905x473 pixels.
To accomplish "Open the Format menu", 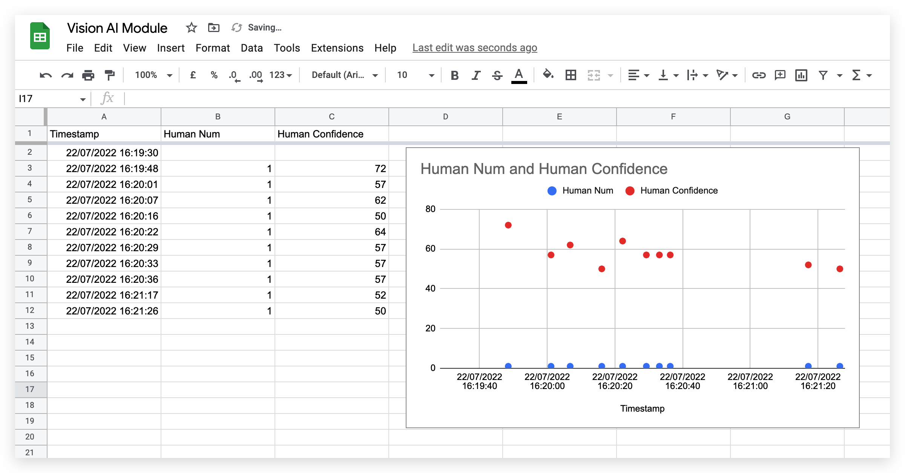I will pos(213,48).
